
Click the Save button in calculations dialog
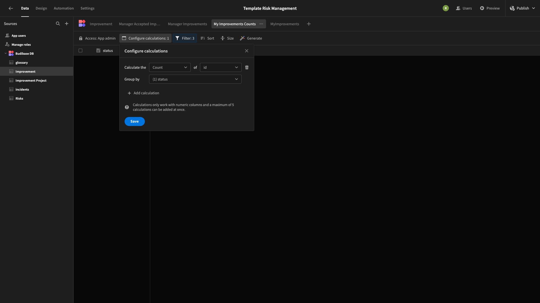134,121
